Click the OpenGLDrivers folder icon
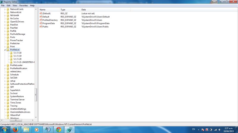 (8, 22)
